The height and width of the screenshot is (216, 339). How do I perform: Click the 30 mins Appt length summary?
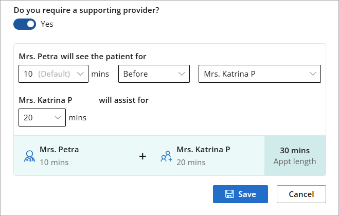coord(295,156)
